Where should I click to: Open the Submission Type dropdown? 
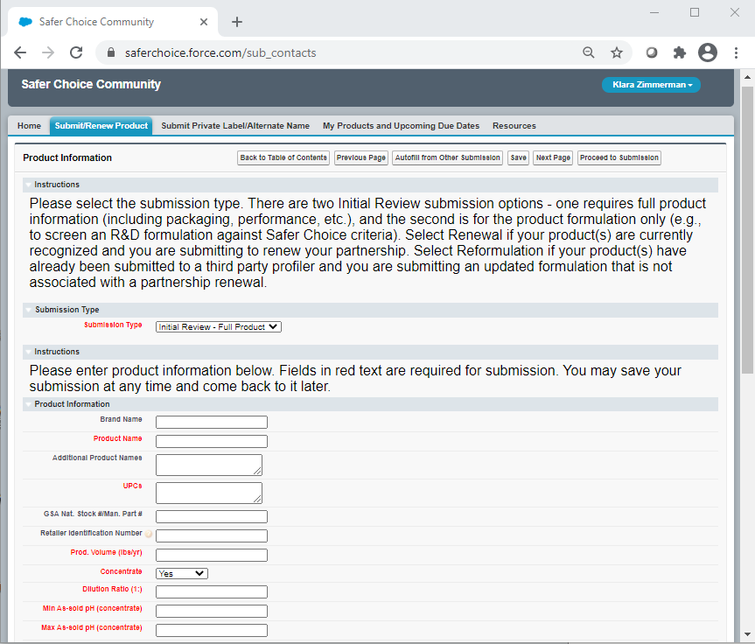[219, 327]
